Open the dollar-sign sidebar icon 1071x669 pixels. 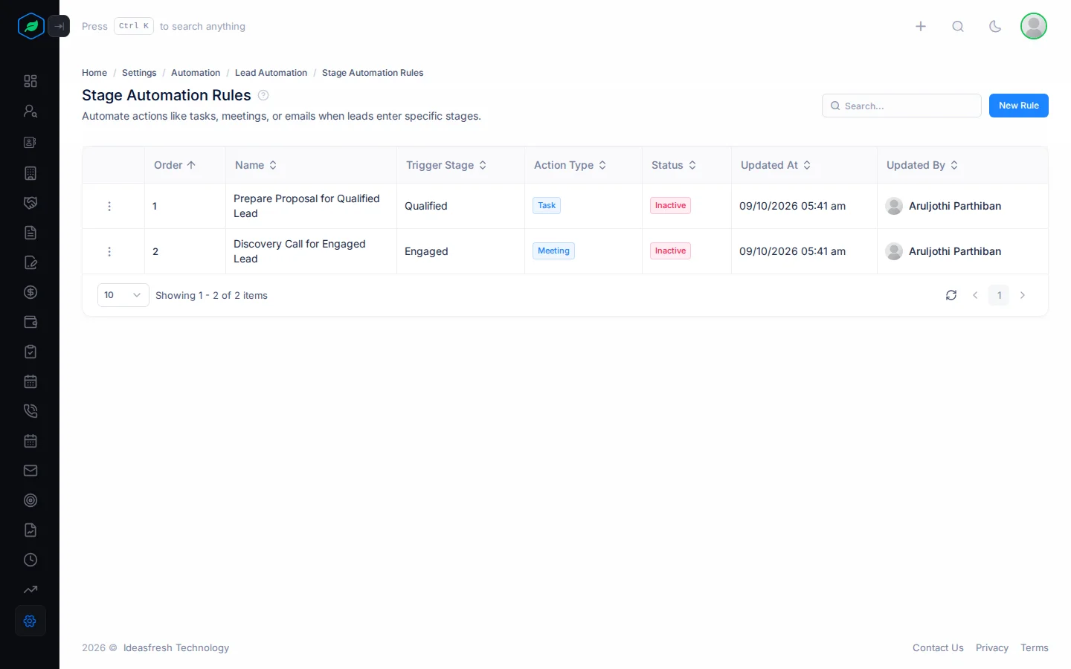30,292
